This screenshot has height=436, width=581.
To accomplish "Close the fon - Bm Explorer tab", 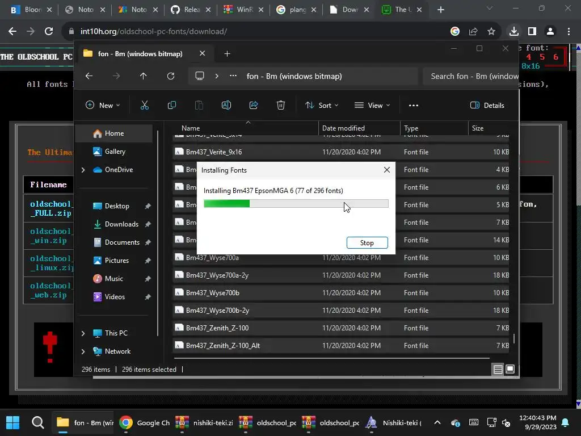I will point(203,53).
